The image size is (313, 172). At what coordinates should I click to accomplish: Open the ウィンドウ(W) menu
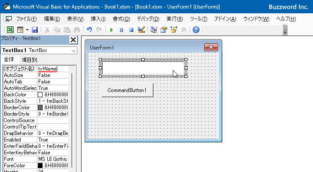tap(256, 19)
